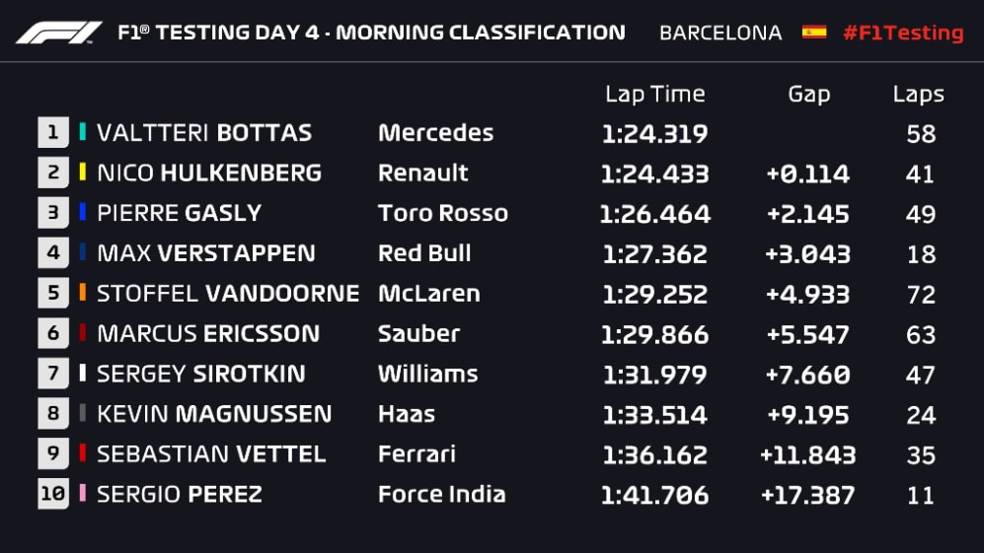Viewport: 984px width, 553px height.
Task: Click position 3 number badge
Action: pos(53,213)
